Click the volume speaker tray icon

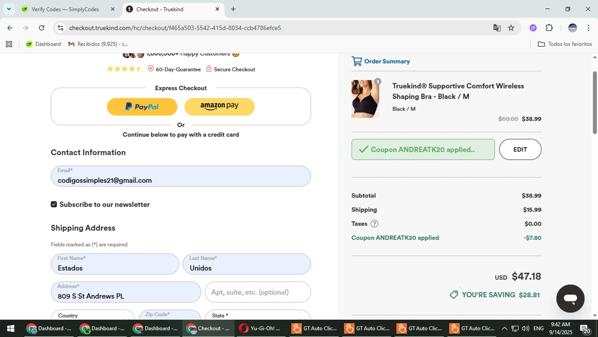[525, 329]
